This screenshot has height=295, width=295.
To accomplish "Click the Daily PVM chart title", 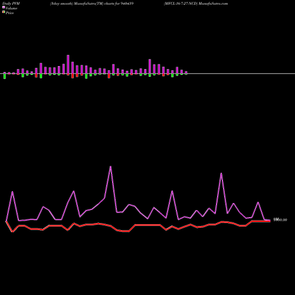I will (x=11, y=4).
